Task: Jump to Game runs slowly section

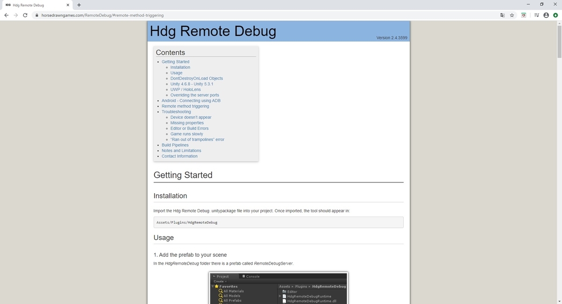Action: point(187,134)
